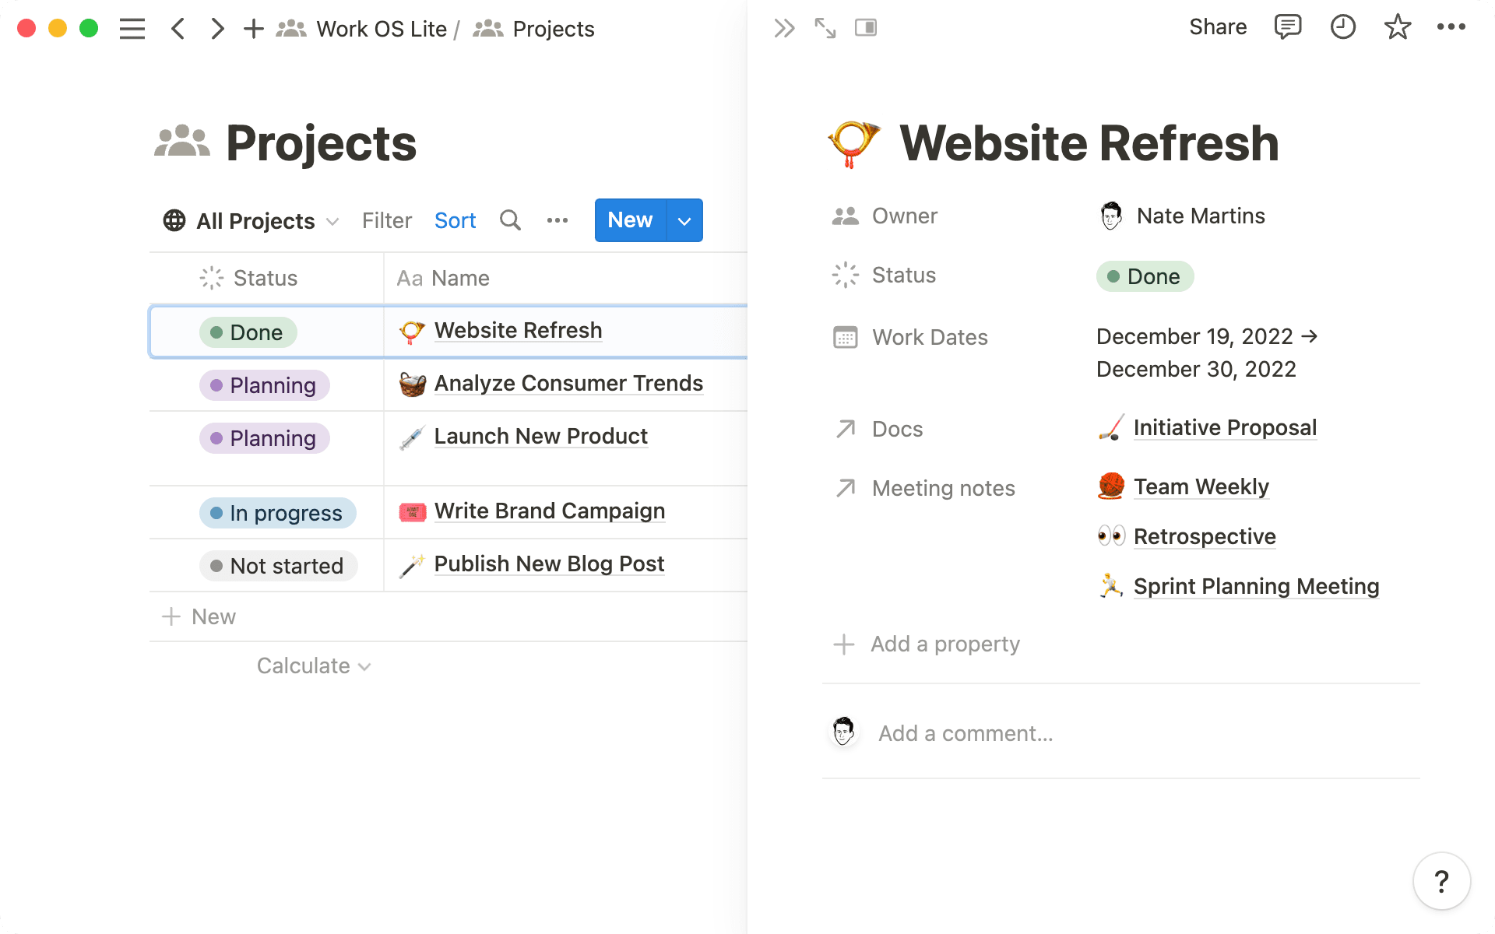Screen dimensions: 1495x934
Task: Click the blue New button
Action: tap(629, 220)
